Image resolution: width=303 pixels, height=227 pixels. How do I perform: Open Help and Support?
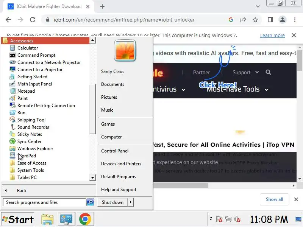(x=119, y=190)
